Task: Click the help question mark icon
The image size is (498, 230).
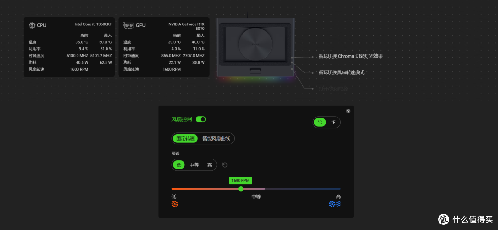Action: 348,111
